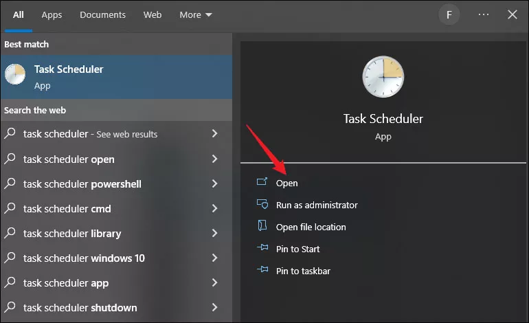Viewport: 529px width, 323px height.
Task: Click search icon beside 'task scheduler - See web results'
Action: 10,133
